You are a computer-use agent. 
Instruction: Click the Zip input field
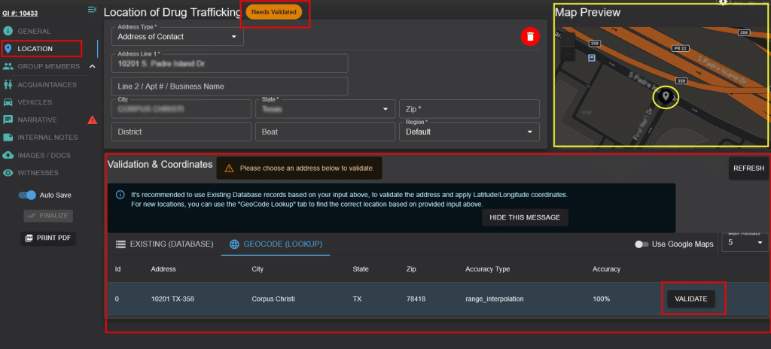click(x=469, y=108)
